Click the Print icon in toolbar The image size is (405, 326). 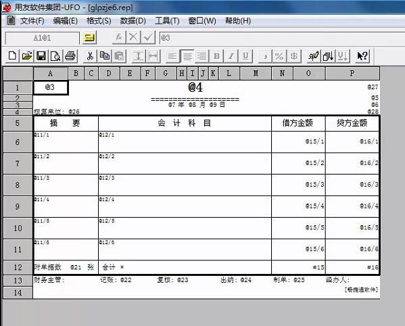point(70,55)
